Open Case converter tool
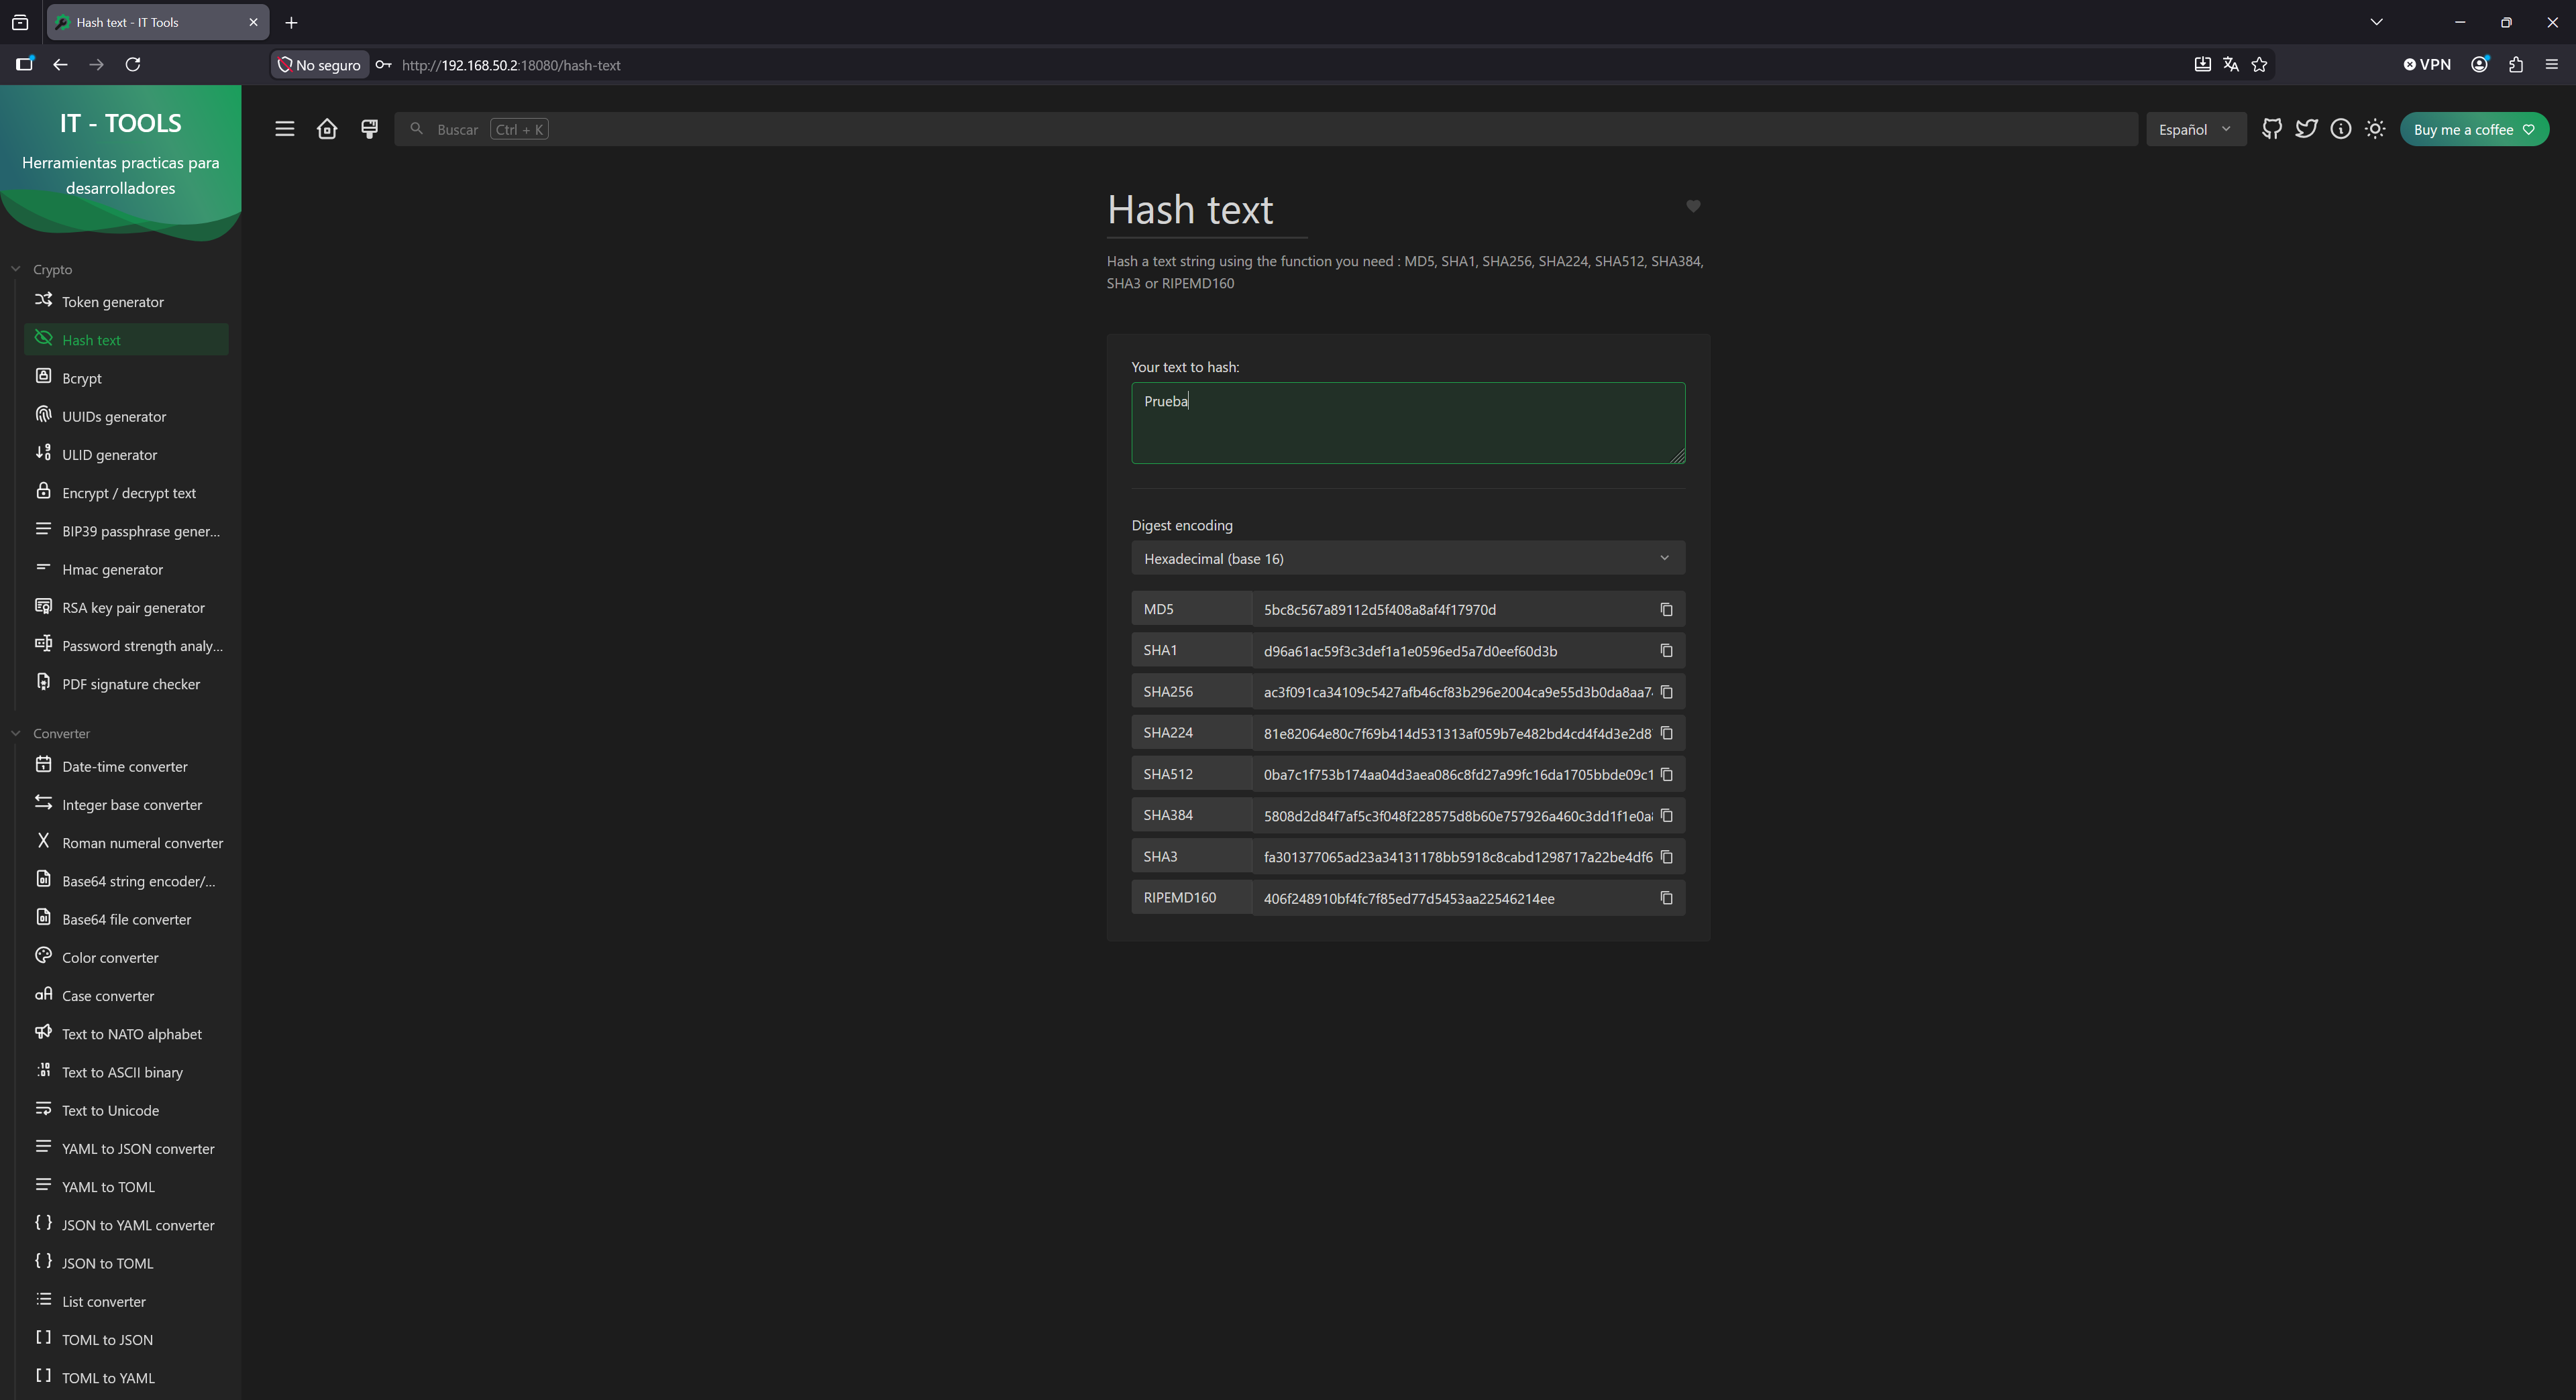2576x1400 pixels. 126,995
